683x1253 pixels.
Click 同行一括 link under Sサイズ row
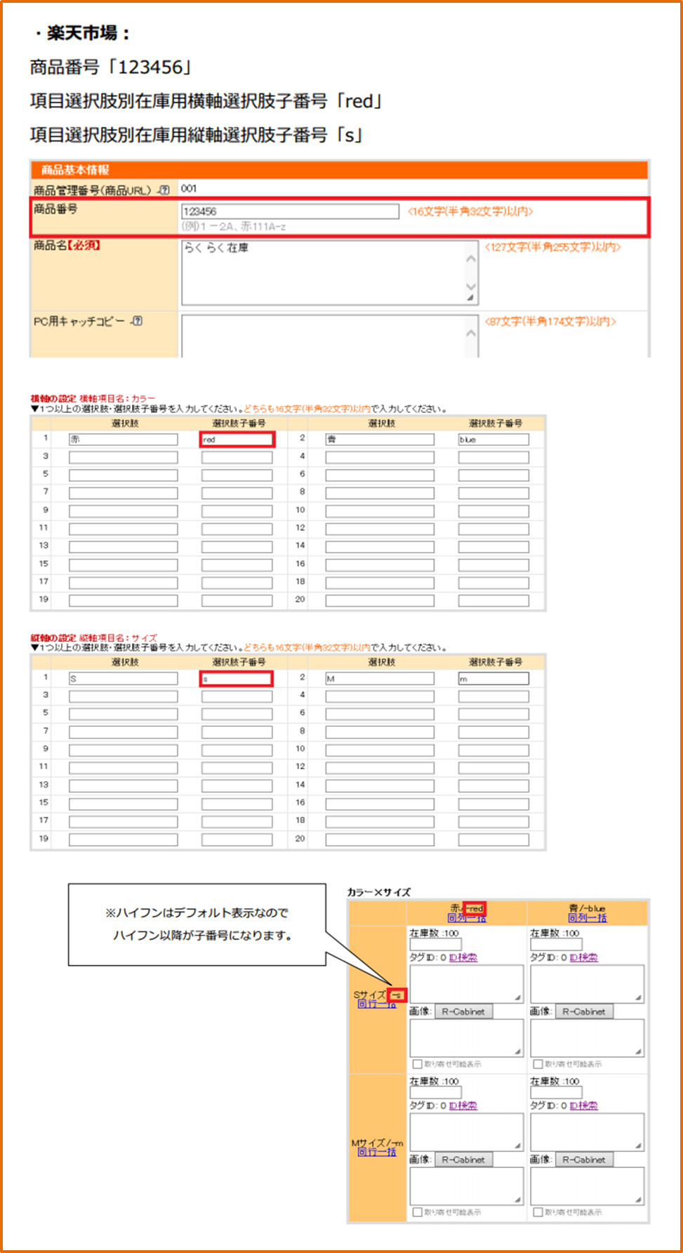click(x=377, y=1004)
